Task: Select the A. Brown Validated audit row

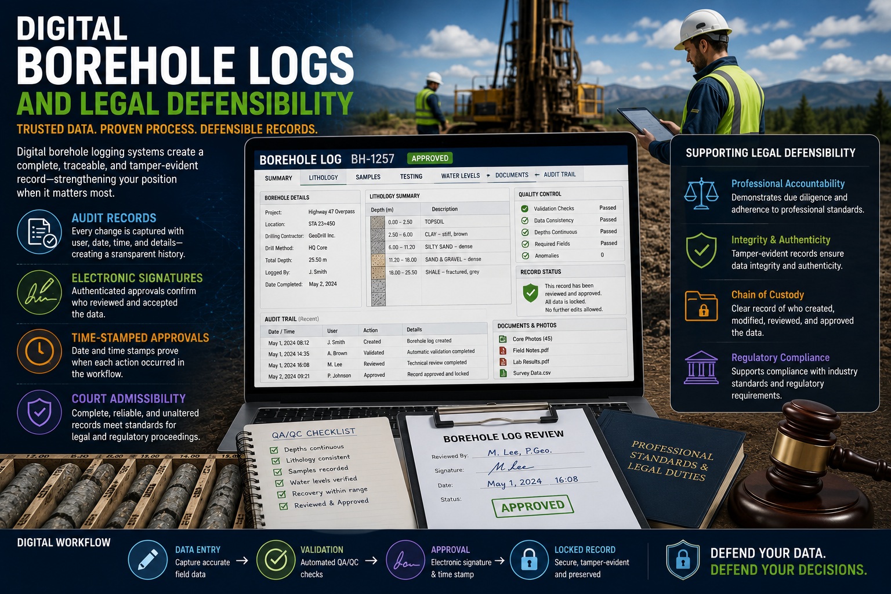Action: (374, 353)
